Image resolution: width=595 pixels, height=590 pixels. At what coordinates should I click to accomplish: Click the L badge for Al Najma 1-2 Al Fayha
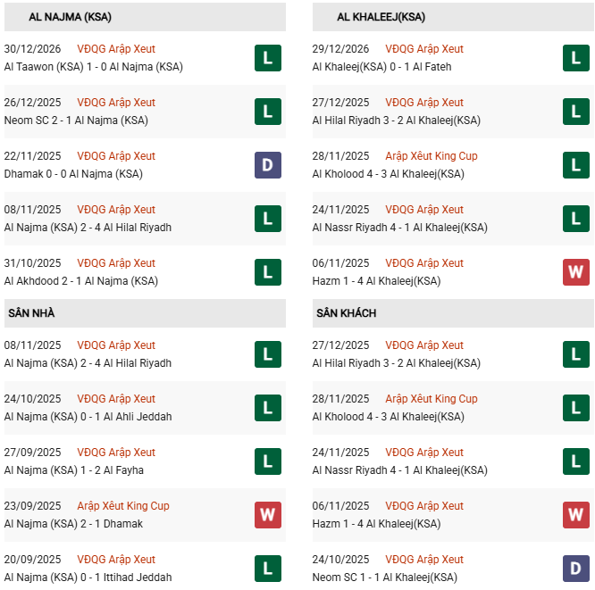click(x=267, y=461)
